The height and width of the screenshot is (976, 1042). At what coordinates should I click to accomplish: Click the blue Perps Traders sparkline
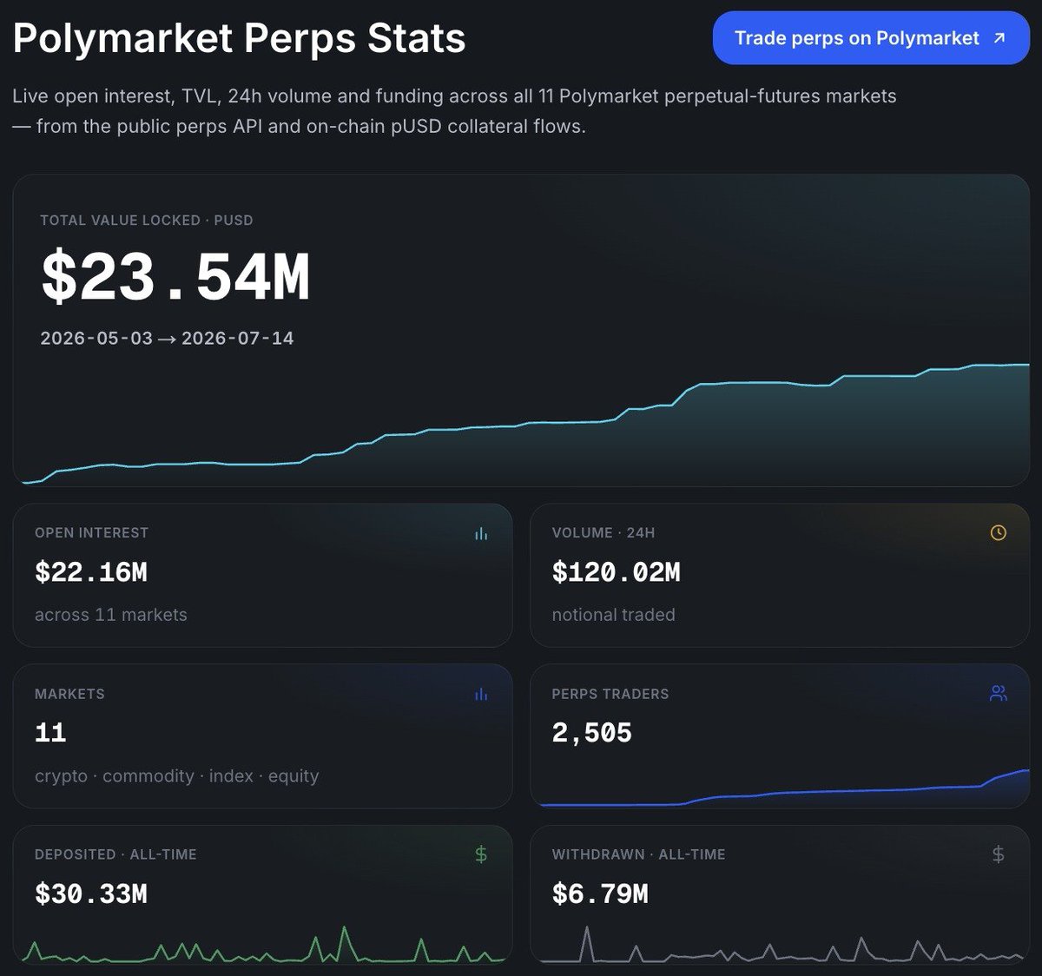pyautogui.click(x=784, y=788)
